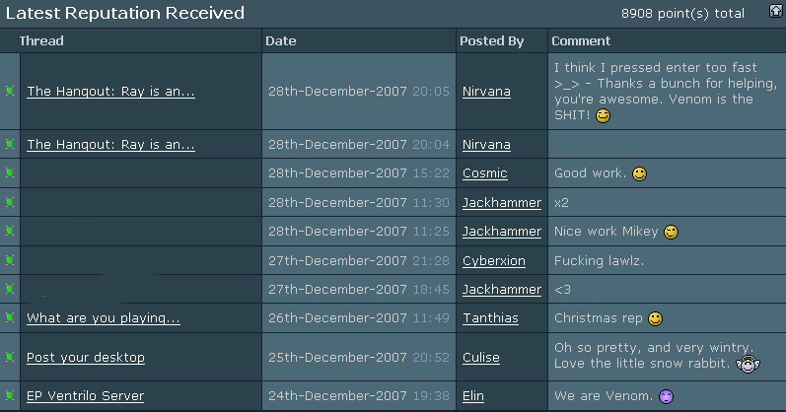Open Elin's profile link
Image resolution: width=786 pixels, height=412 pixels.
(473, 396)
